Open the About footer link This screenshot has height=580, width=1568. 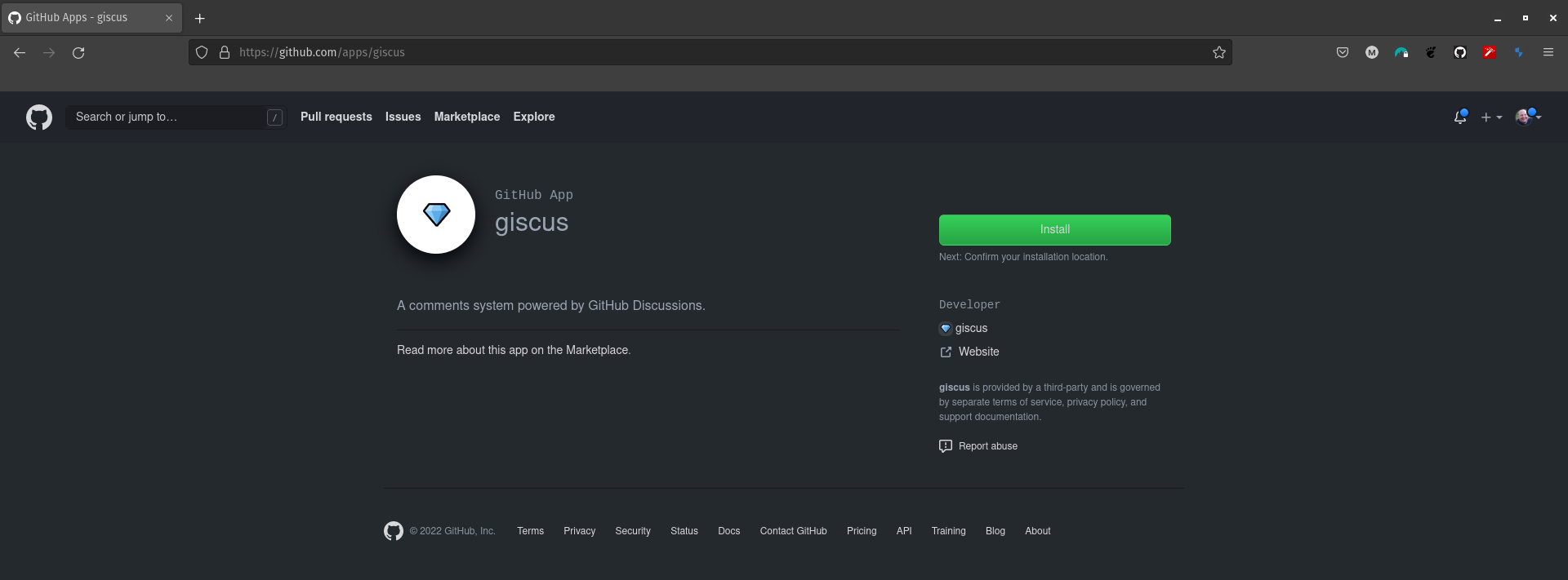[1038, 531]
